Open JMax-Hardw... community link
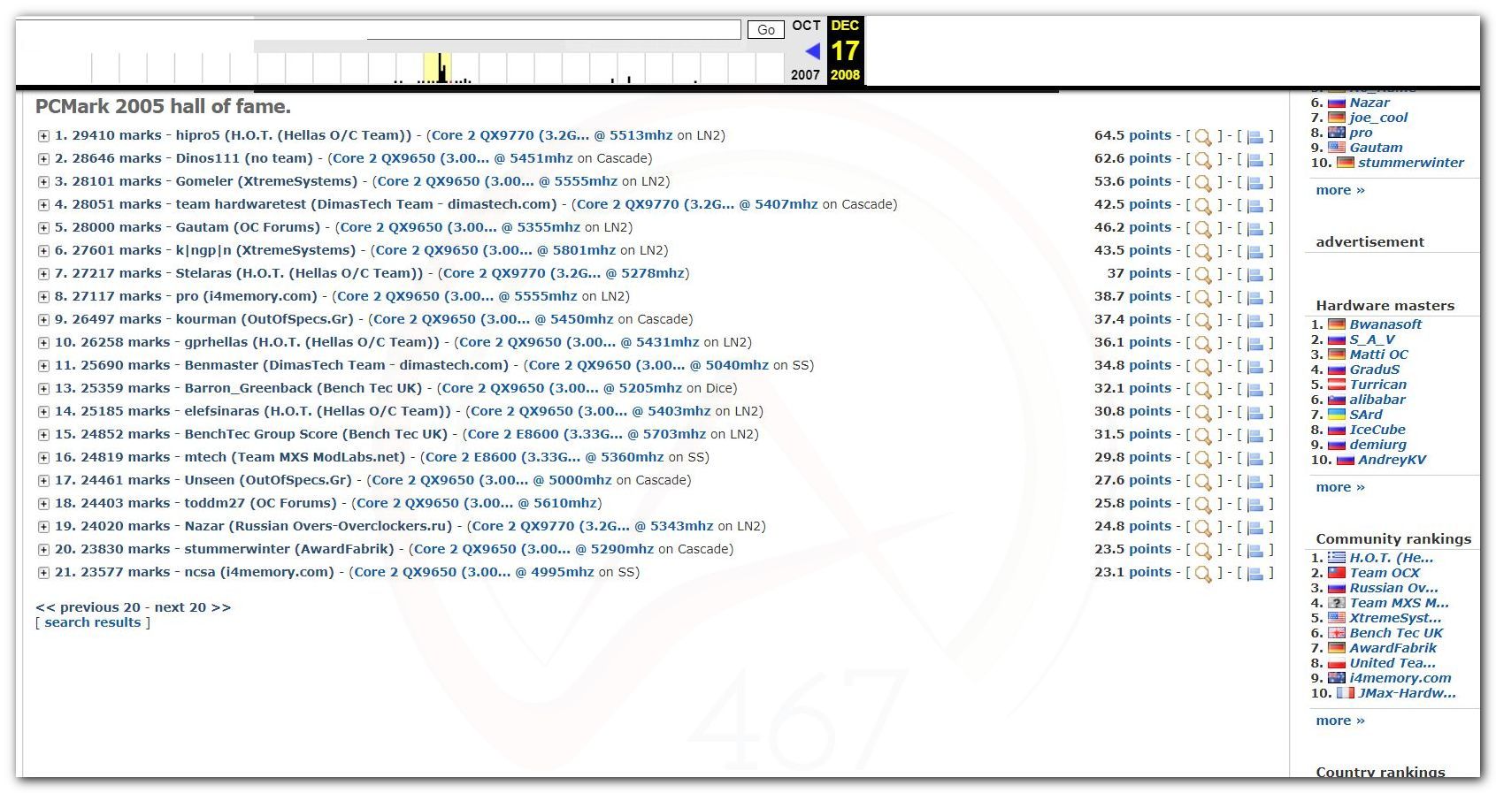 click(1407, 693)
